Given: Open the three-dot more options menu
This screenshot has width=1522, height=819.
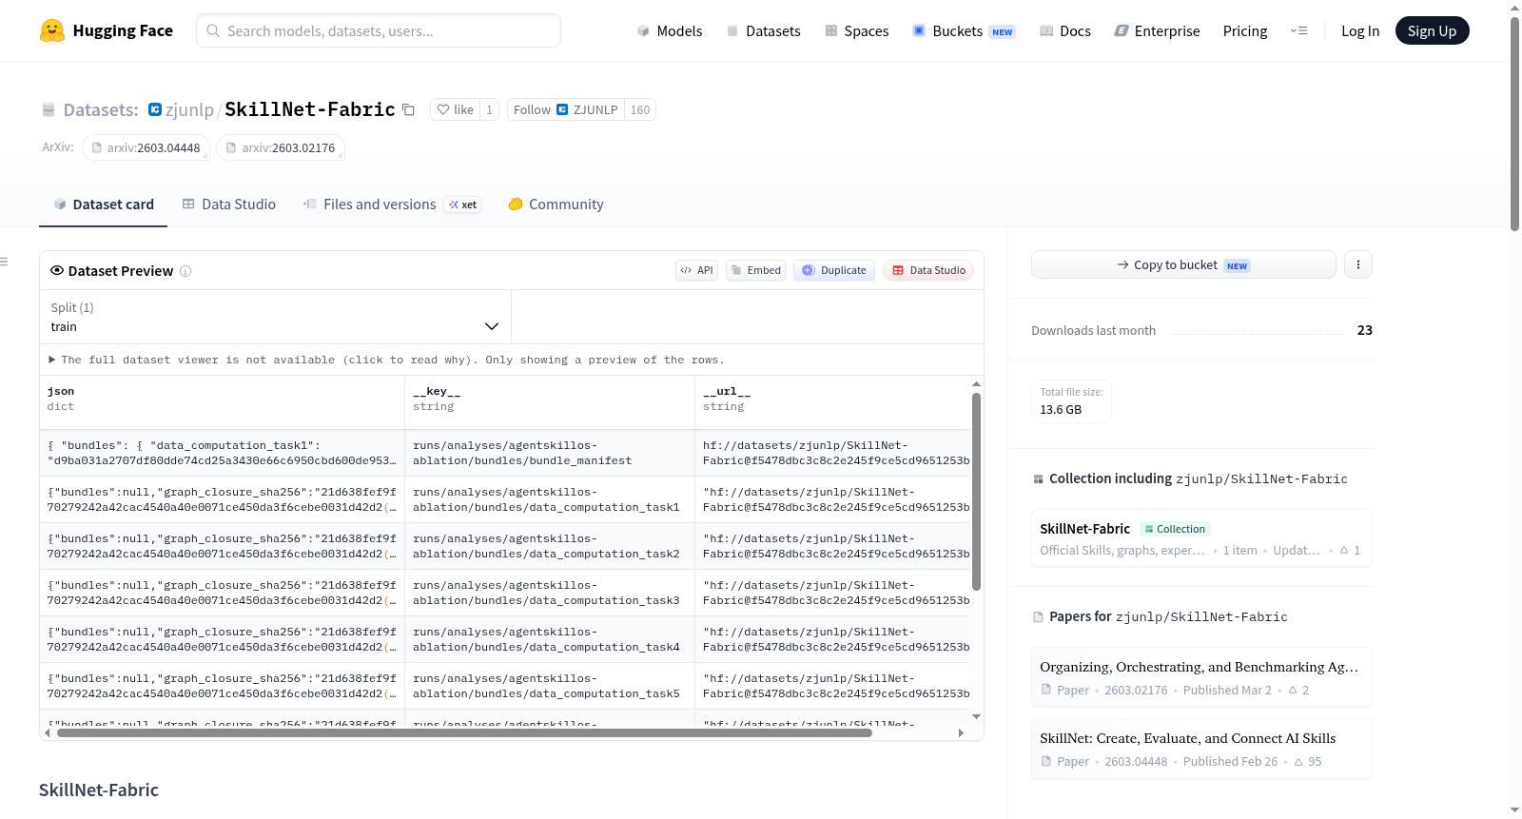Looking at the screenshot, I should click(x=1358, y=264).
